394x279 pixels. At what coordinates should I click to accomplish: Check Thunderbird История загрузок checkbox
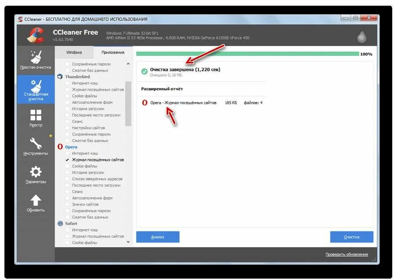(x=67, y=109)
